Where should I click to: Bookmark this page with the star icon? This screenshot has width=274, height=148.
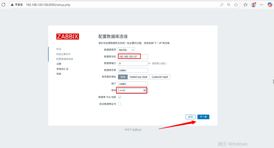point(236,5)
